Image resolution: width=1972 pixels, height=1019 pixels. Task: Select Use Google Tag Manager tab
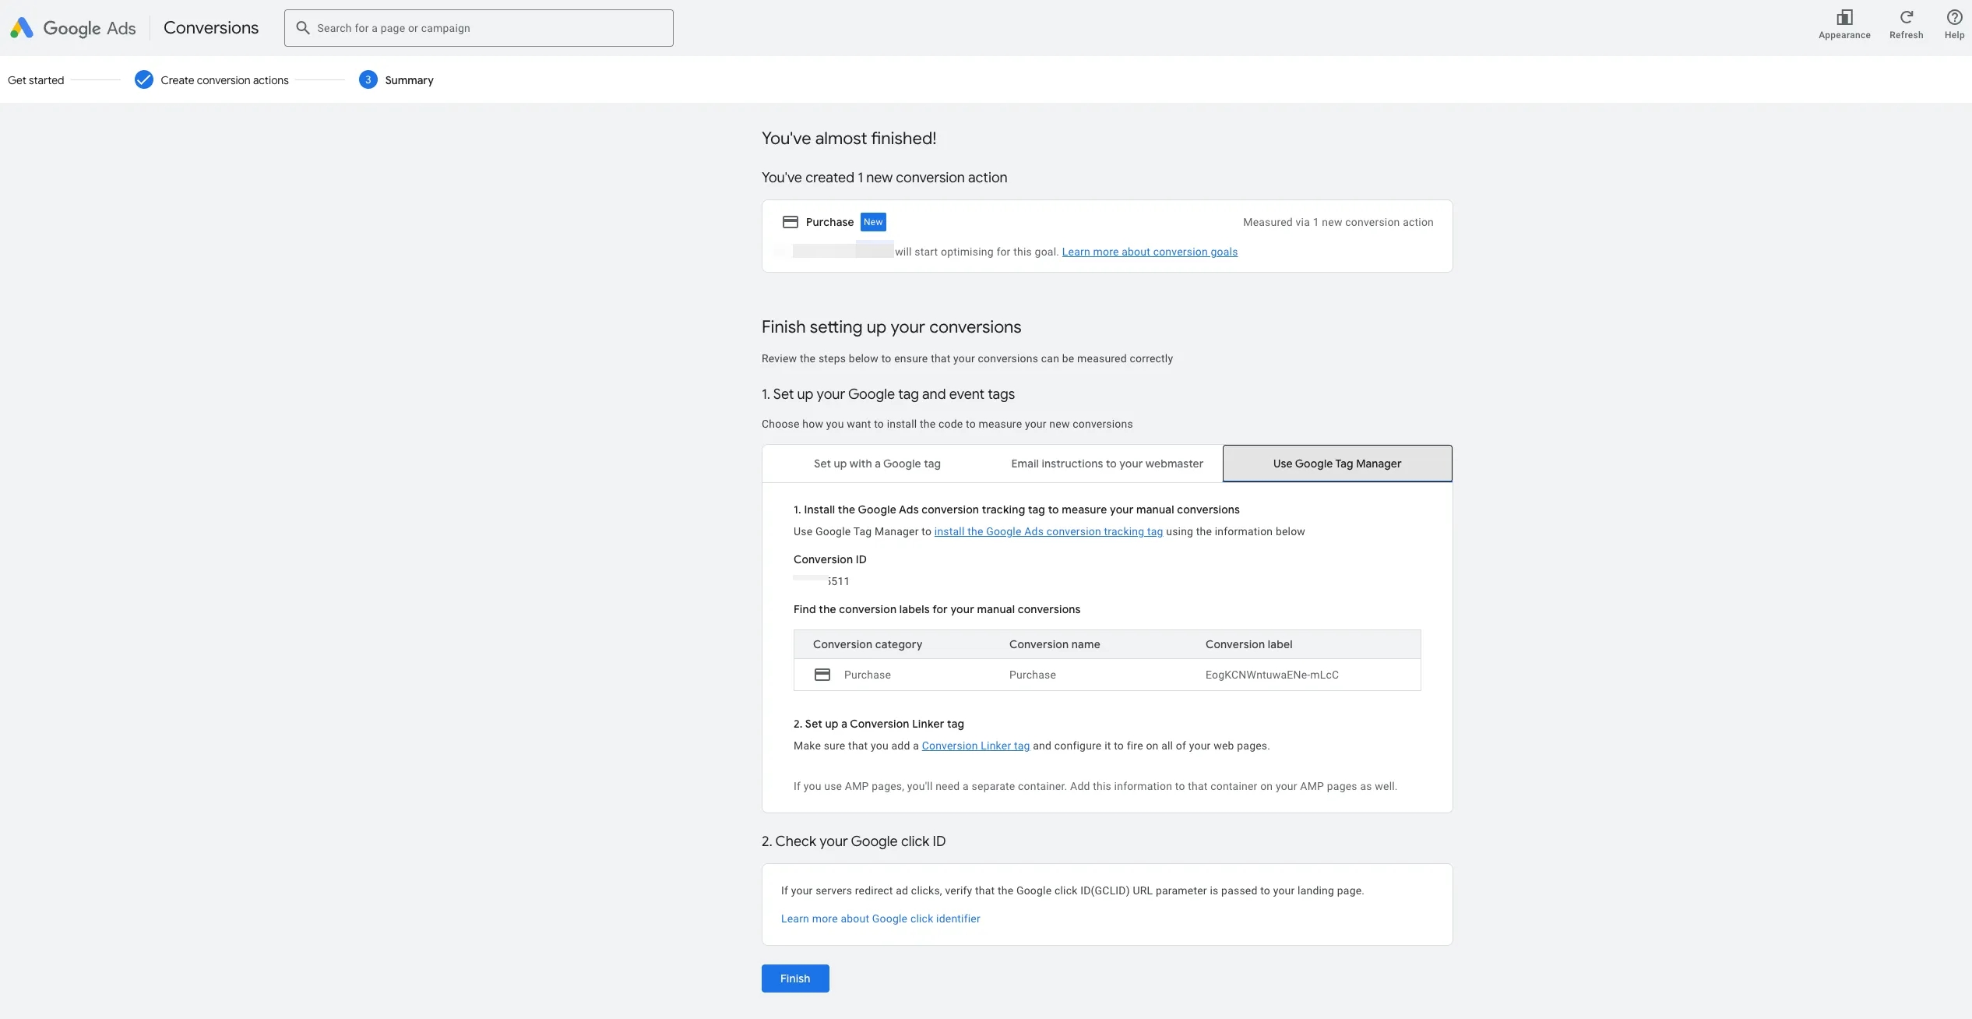pos(1337,464)
